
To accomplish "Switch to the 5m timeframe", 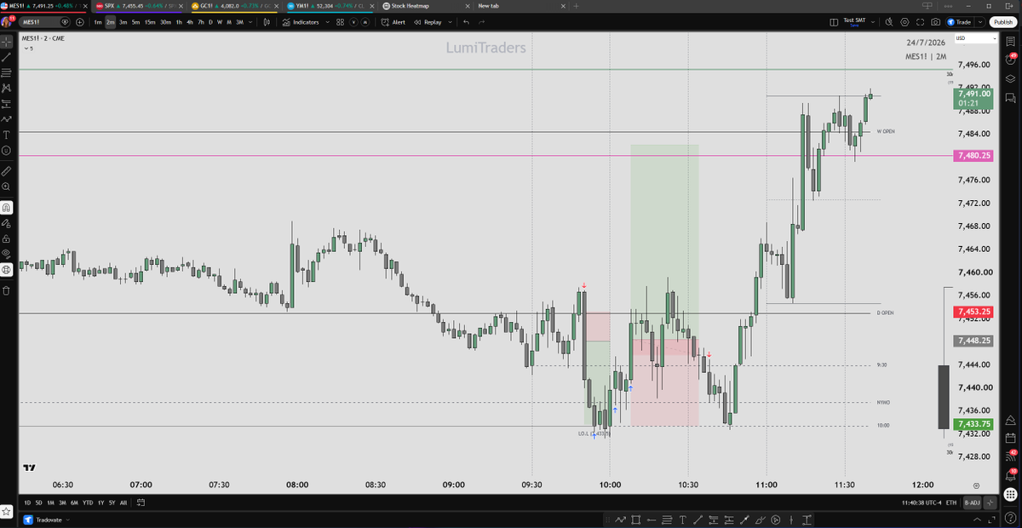I will coord(135,22).
